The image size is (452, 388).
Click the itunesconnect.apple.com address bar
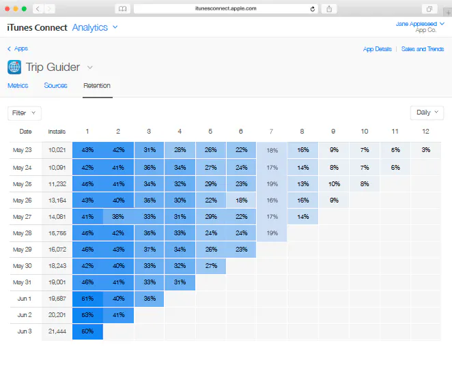pyautogui.click(x=225, y=9)
